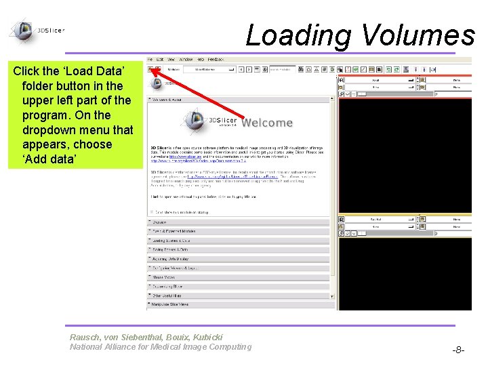
Task: Click the save scene icon beside Load Data
Action: click(x=158, y=69)
